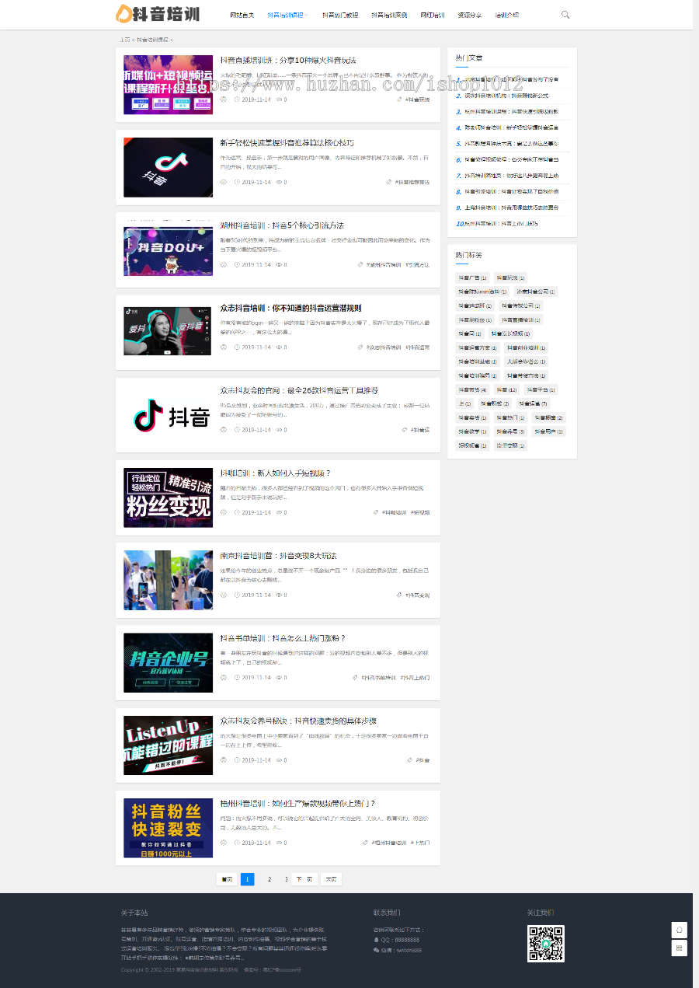
Task: Click the #上热门 tag under 梧州抖音培训 article
Action: (x=420, y=843)
